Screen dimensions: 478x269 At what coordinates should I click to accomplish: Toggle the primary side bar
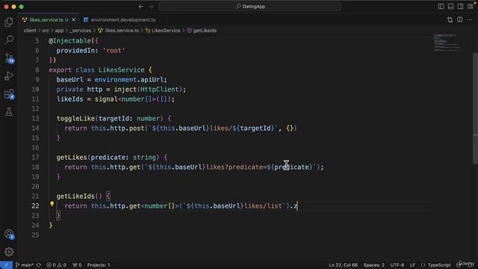[441, 7]
